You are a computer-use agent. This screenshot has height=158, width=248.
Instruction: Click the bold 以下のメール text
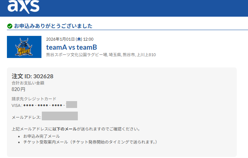(64, 129)
